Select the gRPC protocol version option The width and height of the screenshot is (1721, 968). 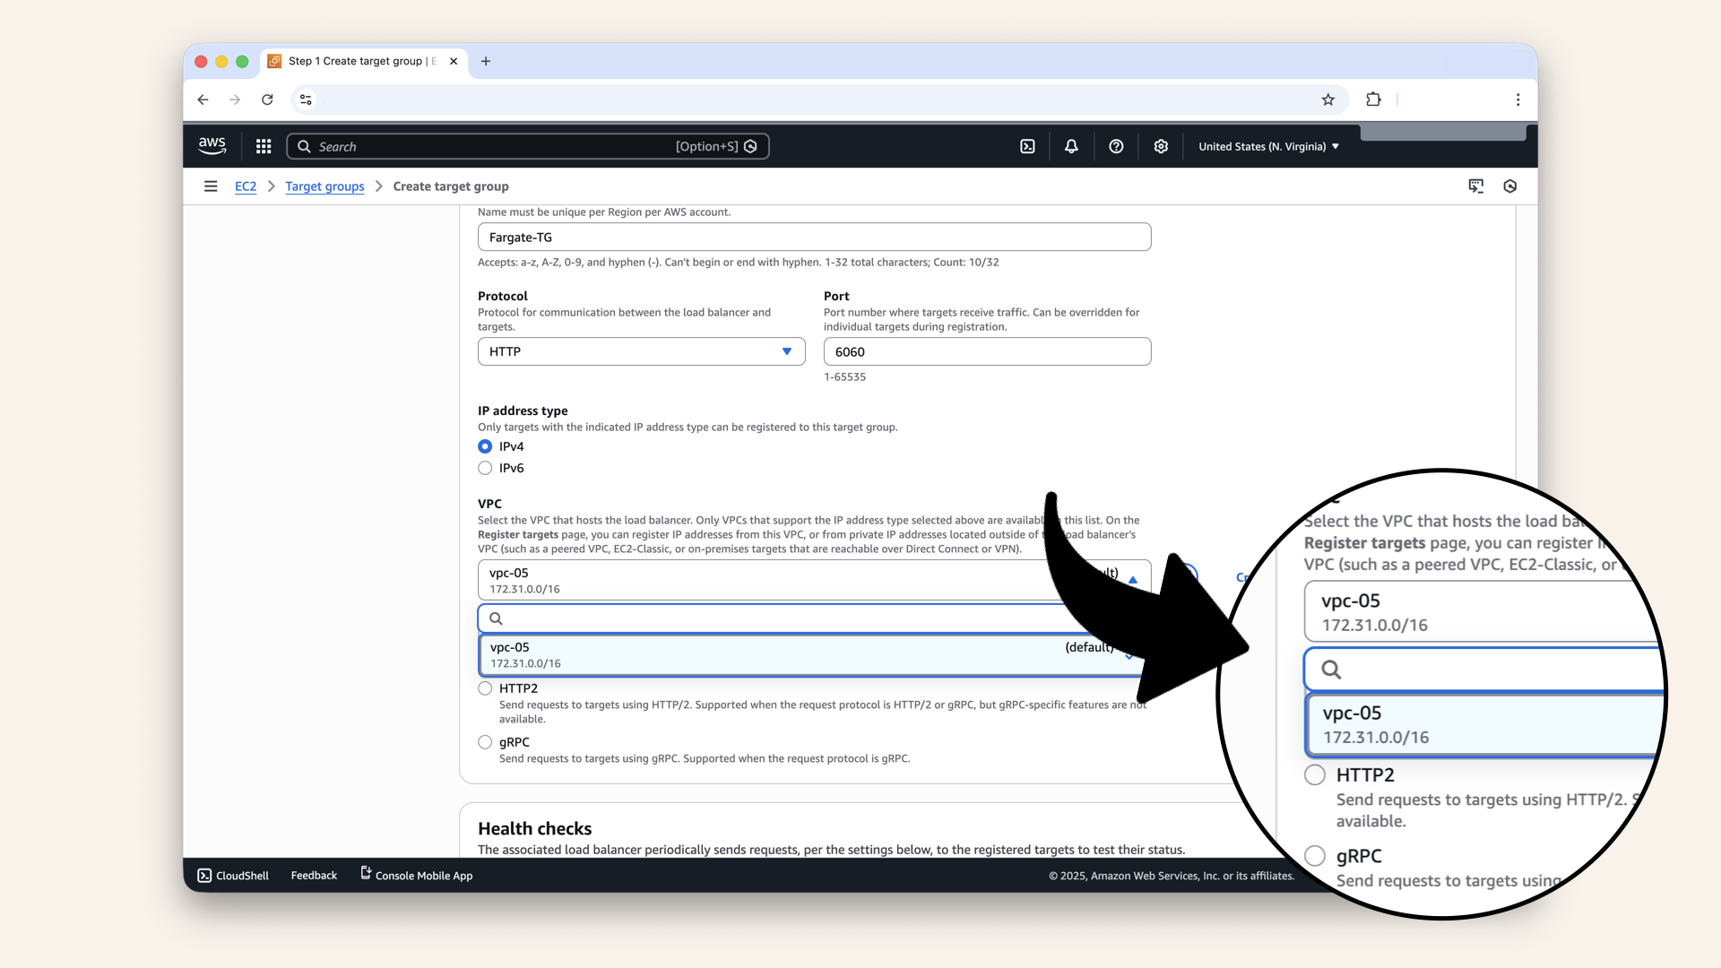point(485,742)
